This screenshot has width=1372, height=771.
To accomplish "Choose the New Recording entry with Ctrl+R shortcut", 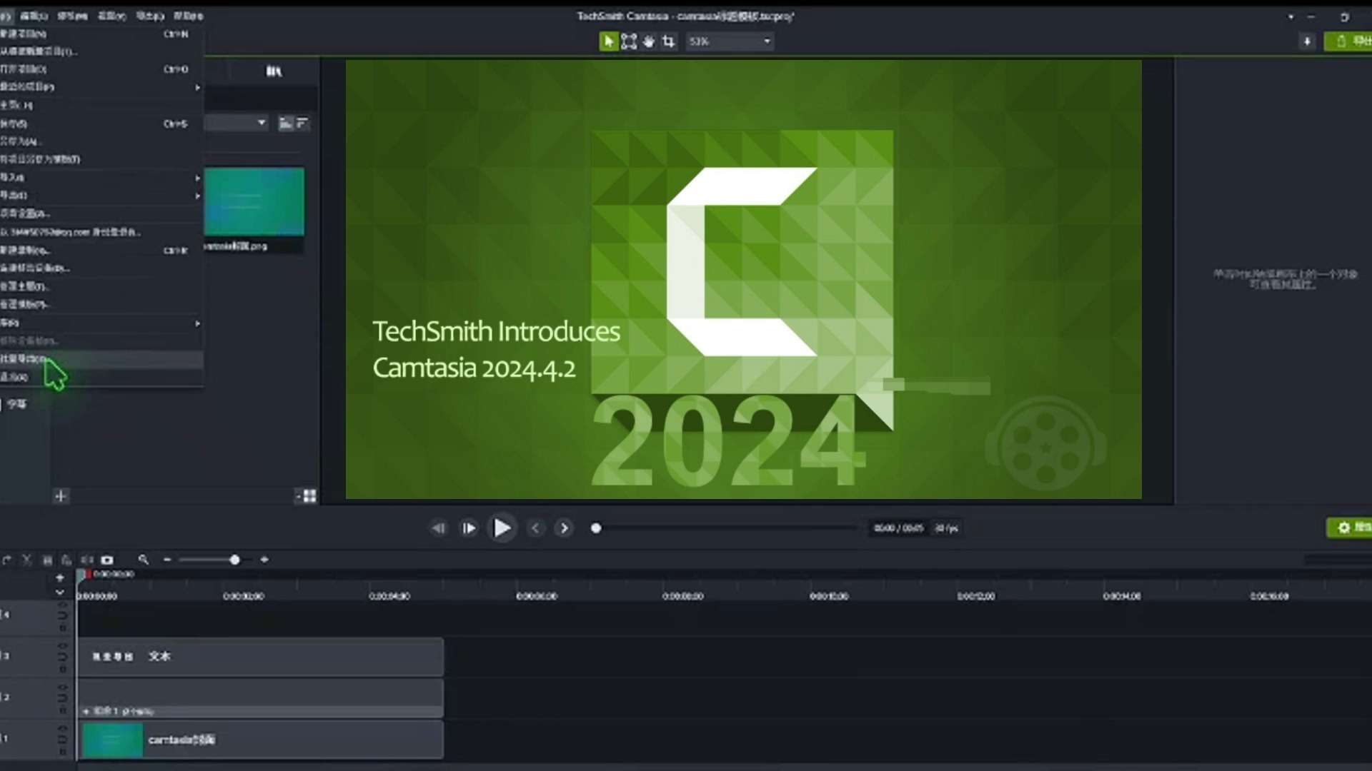I will (x=100, y=251).
